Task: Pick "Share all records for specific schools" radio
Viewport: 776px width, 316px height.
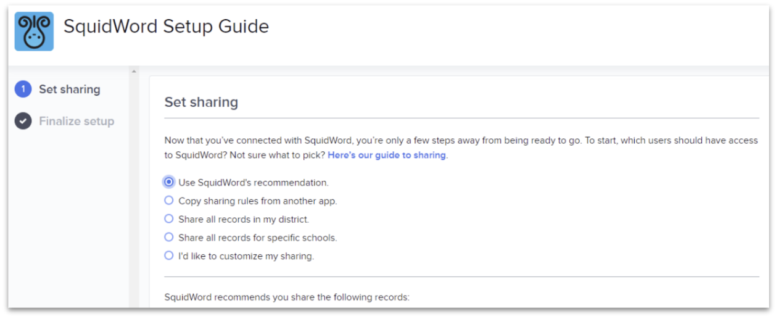Action: point(168,237)
